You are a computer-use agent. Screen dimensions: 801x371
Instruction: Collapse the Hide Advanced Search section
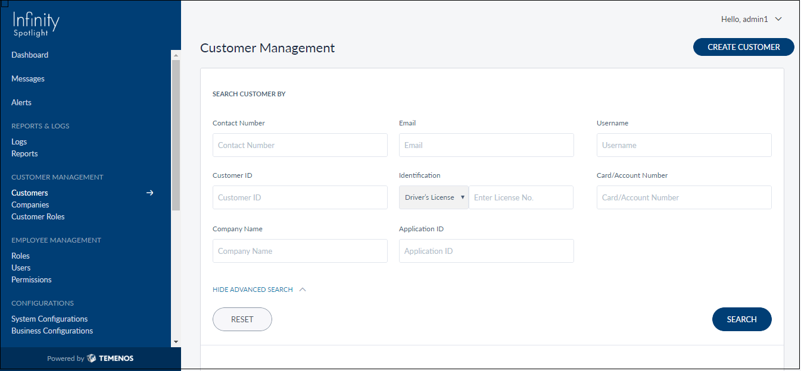coord(259,290)
